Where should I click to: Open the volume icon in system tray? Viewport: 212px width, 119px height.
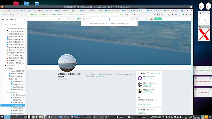pyautogui.click(x=180, y=117)
